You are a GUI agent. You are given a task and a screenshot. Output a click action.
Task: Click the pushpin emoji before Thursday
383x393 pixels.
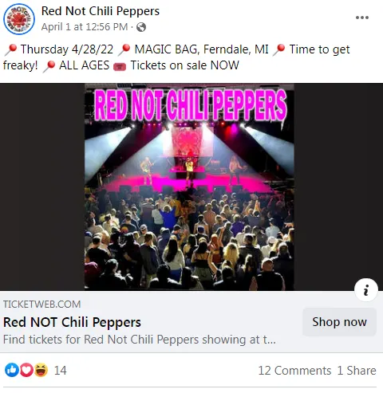(10, 49)
